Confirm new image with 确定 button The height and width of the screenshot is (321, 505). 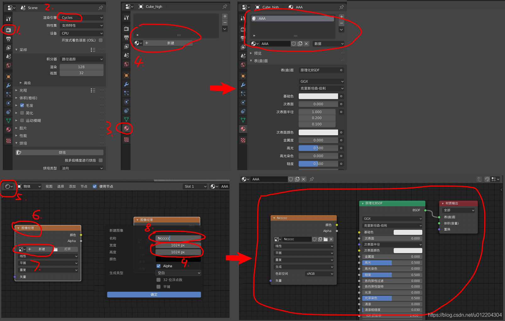(154, 295)
